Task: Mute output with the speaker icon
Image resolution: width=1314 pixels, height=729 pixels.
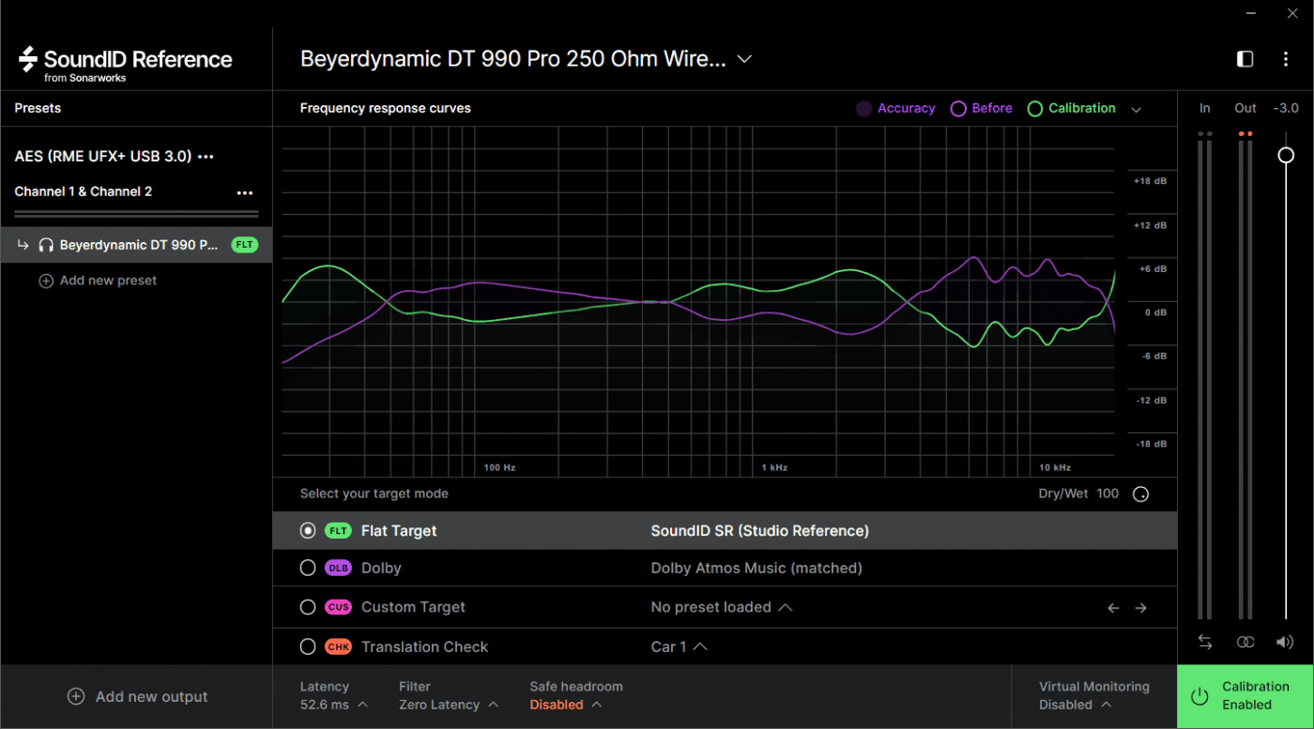Action: (1285, 642)
